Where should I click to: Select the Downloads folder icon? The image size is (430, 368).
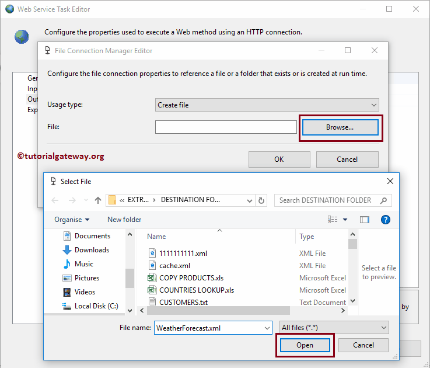click(67, 250)
